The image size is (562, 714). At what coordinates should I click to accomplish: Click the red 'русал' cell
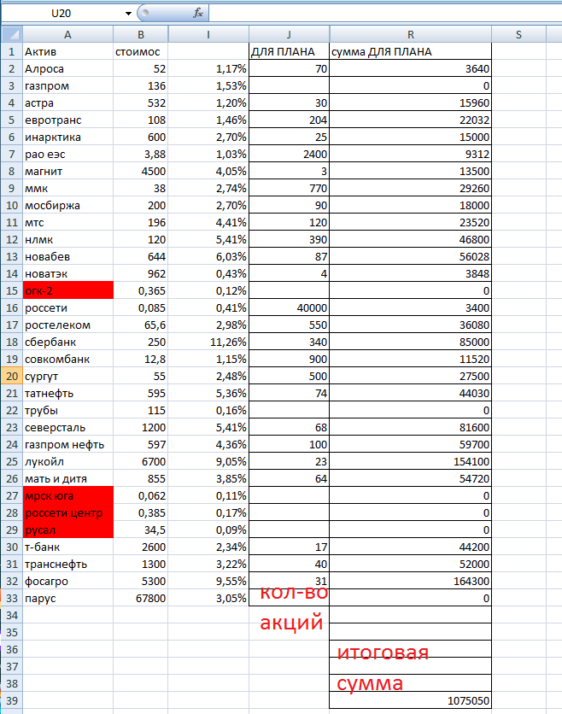67,530
